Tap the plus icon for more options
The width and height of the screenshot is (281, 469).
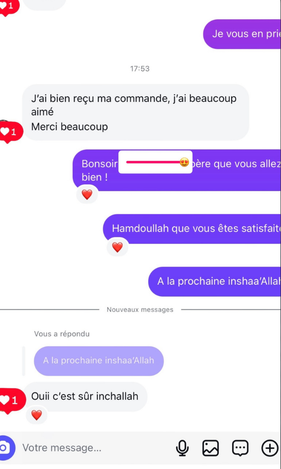click(270, 448)
